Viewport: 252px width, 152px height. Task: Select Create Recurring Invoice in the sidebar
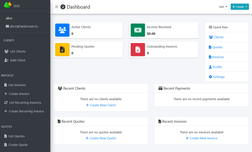pyautogui.click(x=26, y=111)
